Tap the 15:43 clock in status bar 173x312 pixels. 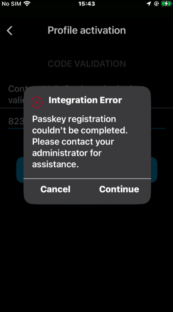pos(86,4)
